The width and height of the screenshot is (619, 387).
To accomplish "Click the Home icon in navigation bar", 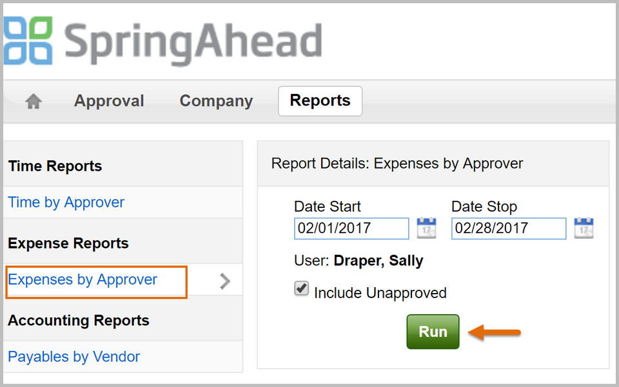I will pos(34,102).
